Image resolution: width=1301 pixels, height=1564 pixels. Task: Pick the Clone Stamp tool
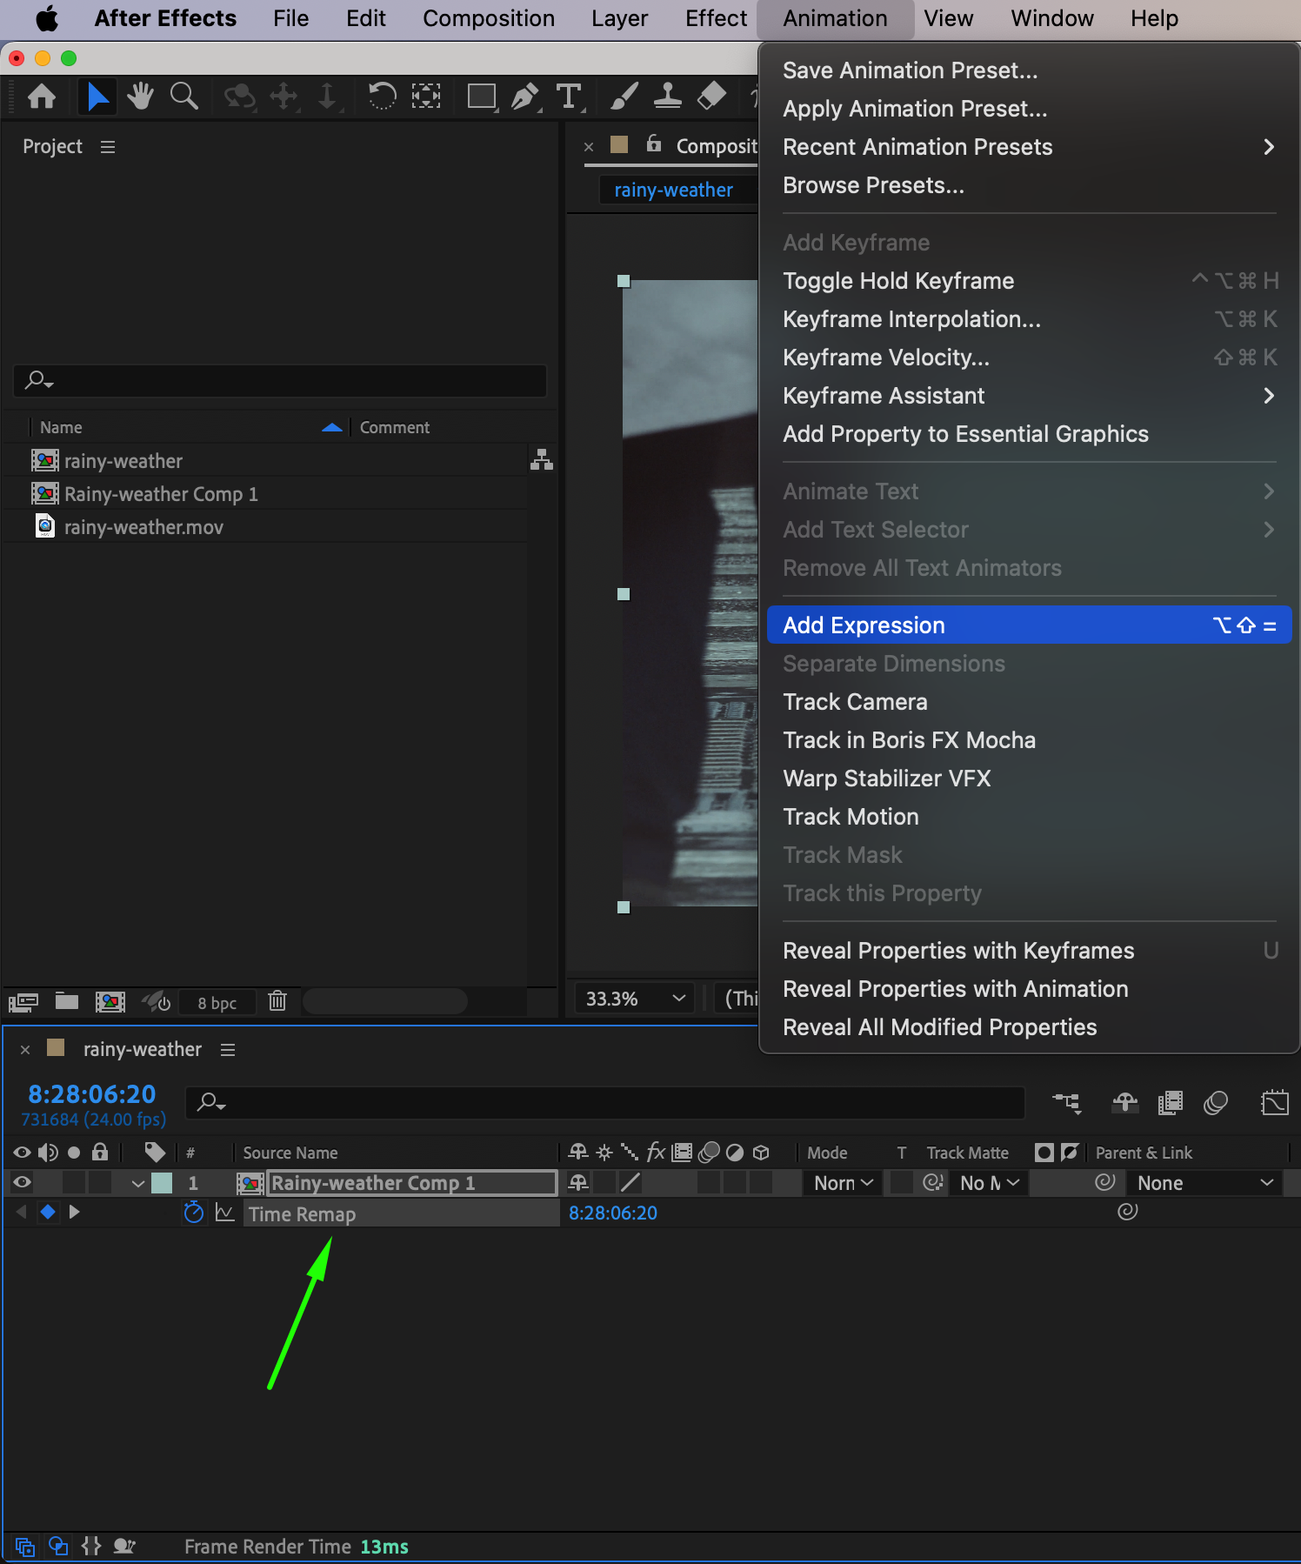tap(667, 96)
